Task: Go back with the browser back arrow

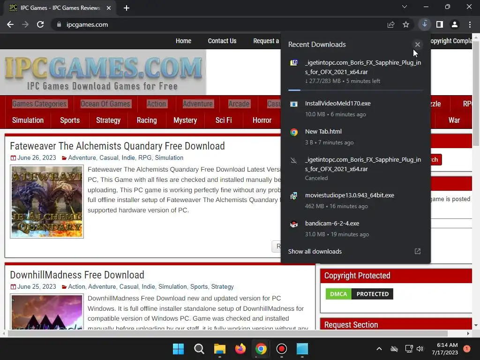Action: pos(10,24)
